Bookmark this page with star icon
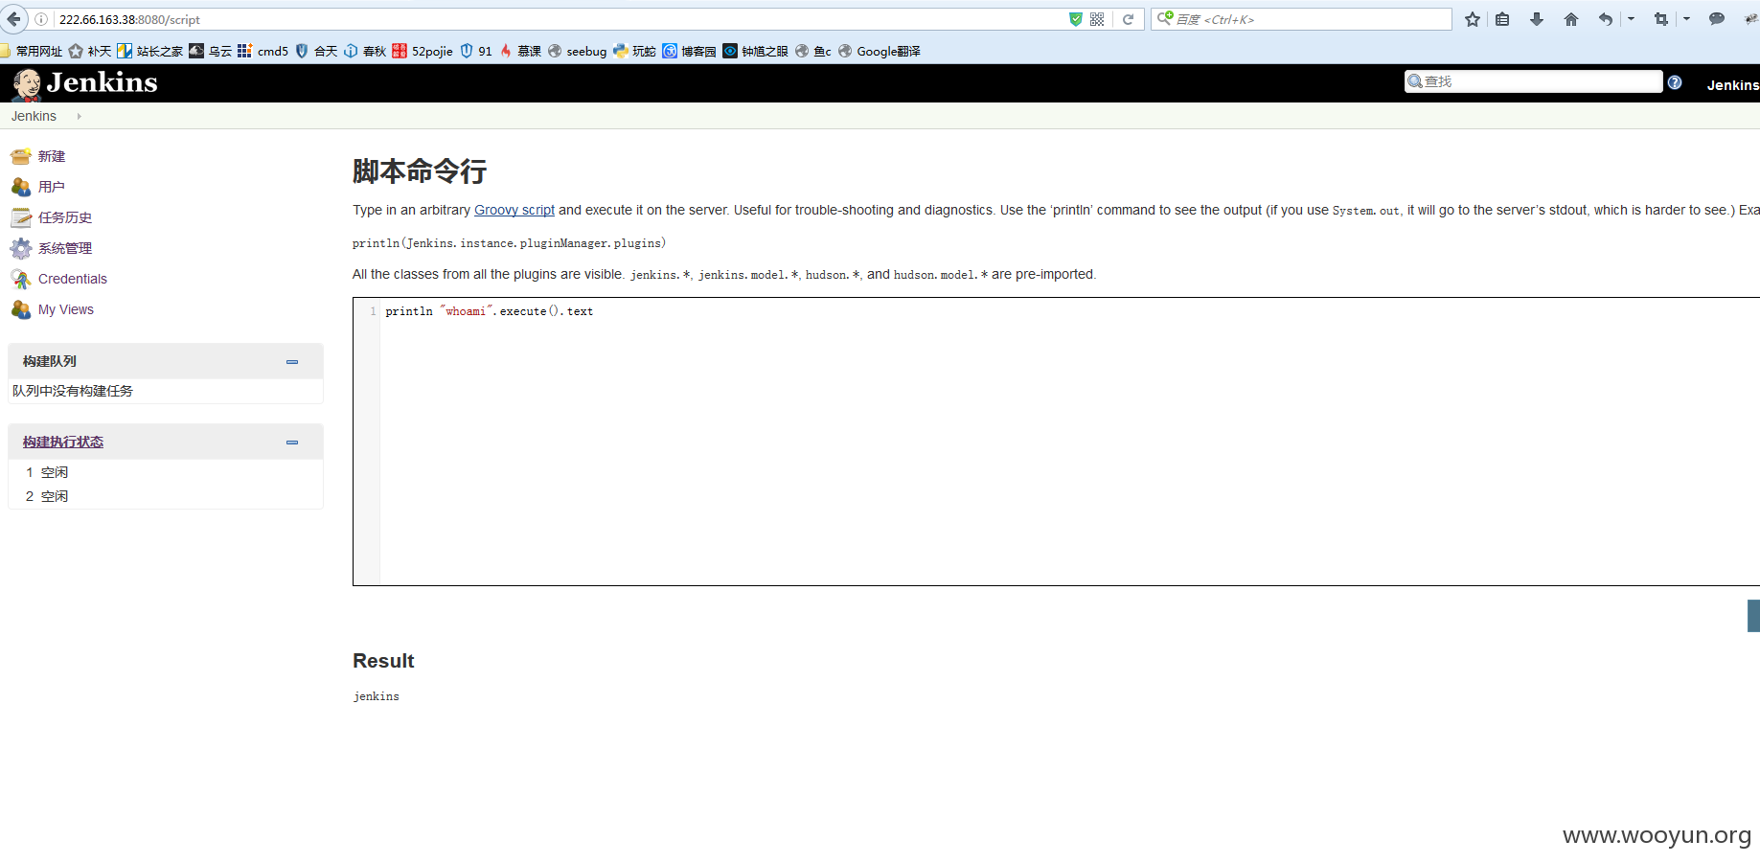 [x=1473, y=19]
